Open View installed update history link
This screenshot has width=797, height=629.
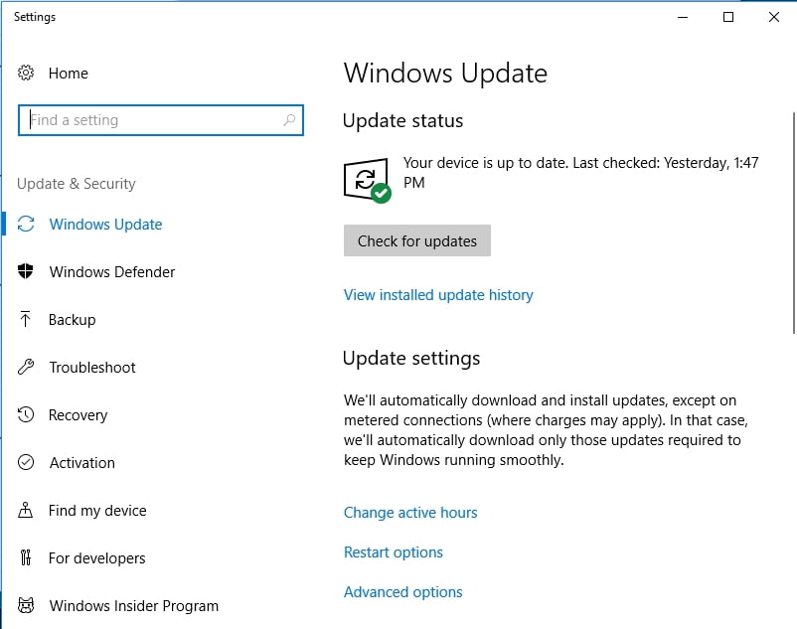pyautogui.click(x=438, y=295)
